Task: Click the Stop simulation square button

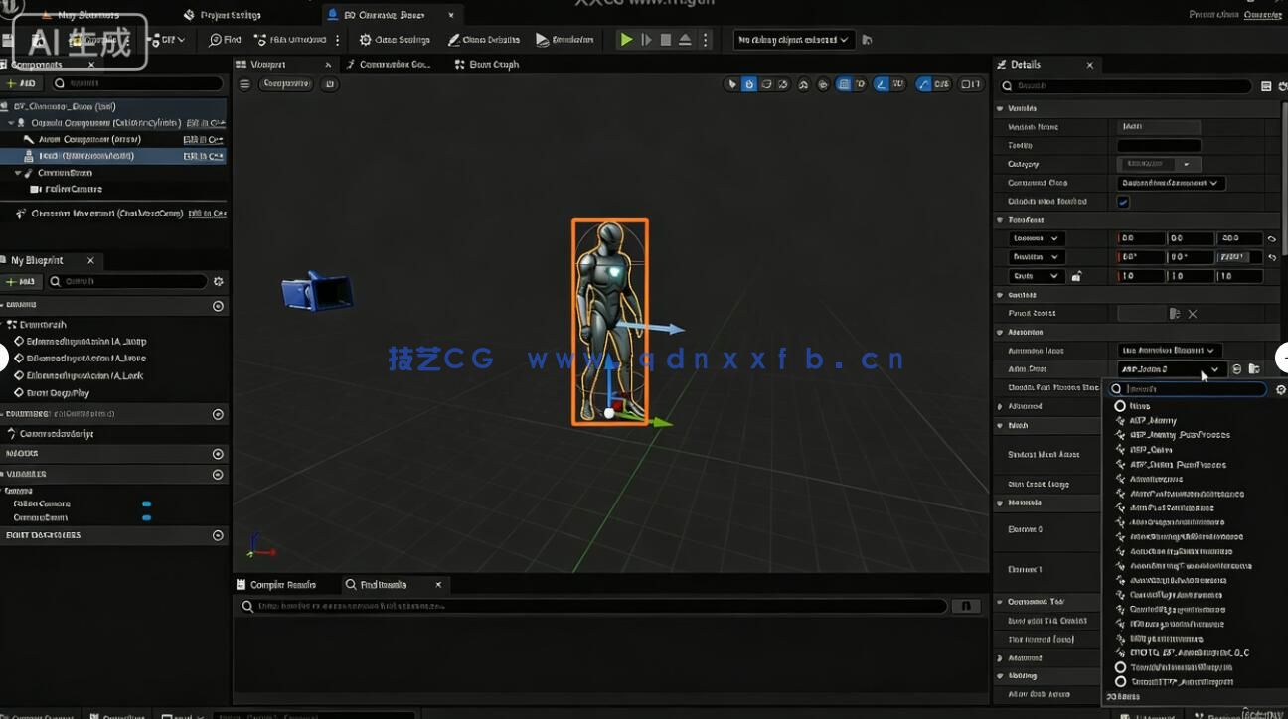Action: click(x=666, y=40)
